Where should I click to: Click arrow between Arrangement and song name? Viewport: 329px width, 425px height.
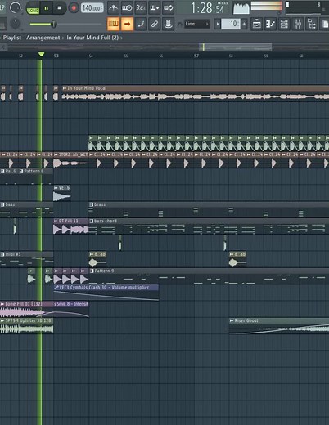pos(63,38)
